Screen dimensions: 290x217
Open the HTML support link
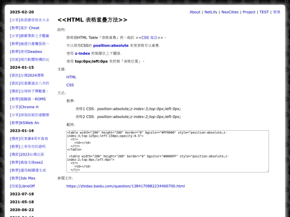(x=71, y=77)
